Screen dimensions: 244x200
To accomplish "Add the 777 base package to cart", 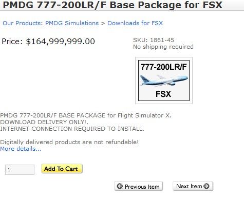I will (62, 169).
